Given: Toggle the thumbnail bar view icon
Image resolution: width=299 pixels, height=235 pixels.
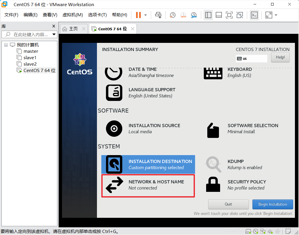Looking at the screenshot, I should tap(219, 15).
